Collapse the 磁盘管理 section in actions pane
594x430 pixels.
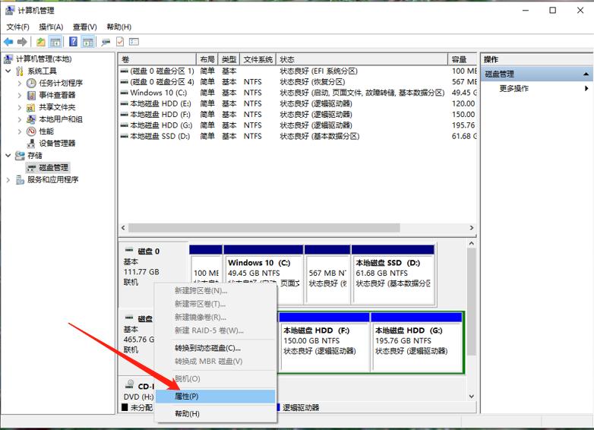pos(586,74)
